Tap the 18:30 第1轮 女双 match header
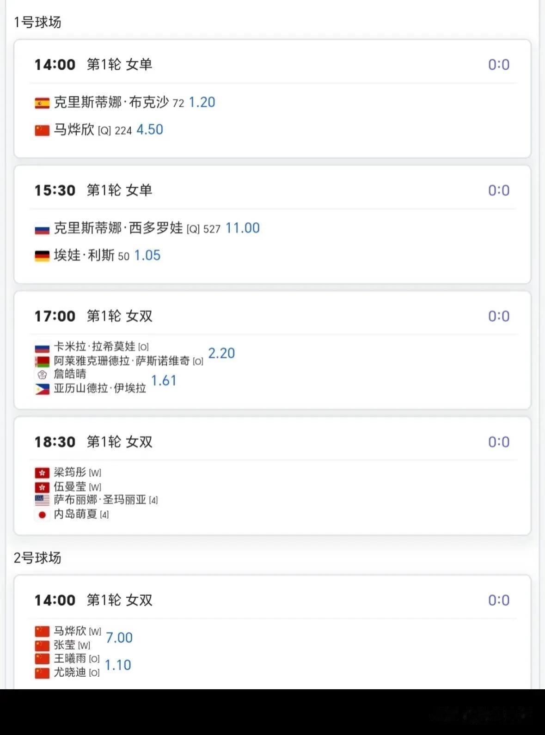Screen dimensions: 545x735 pyautogui.click(x=93, y=442)
